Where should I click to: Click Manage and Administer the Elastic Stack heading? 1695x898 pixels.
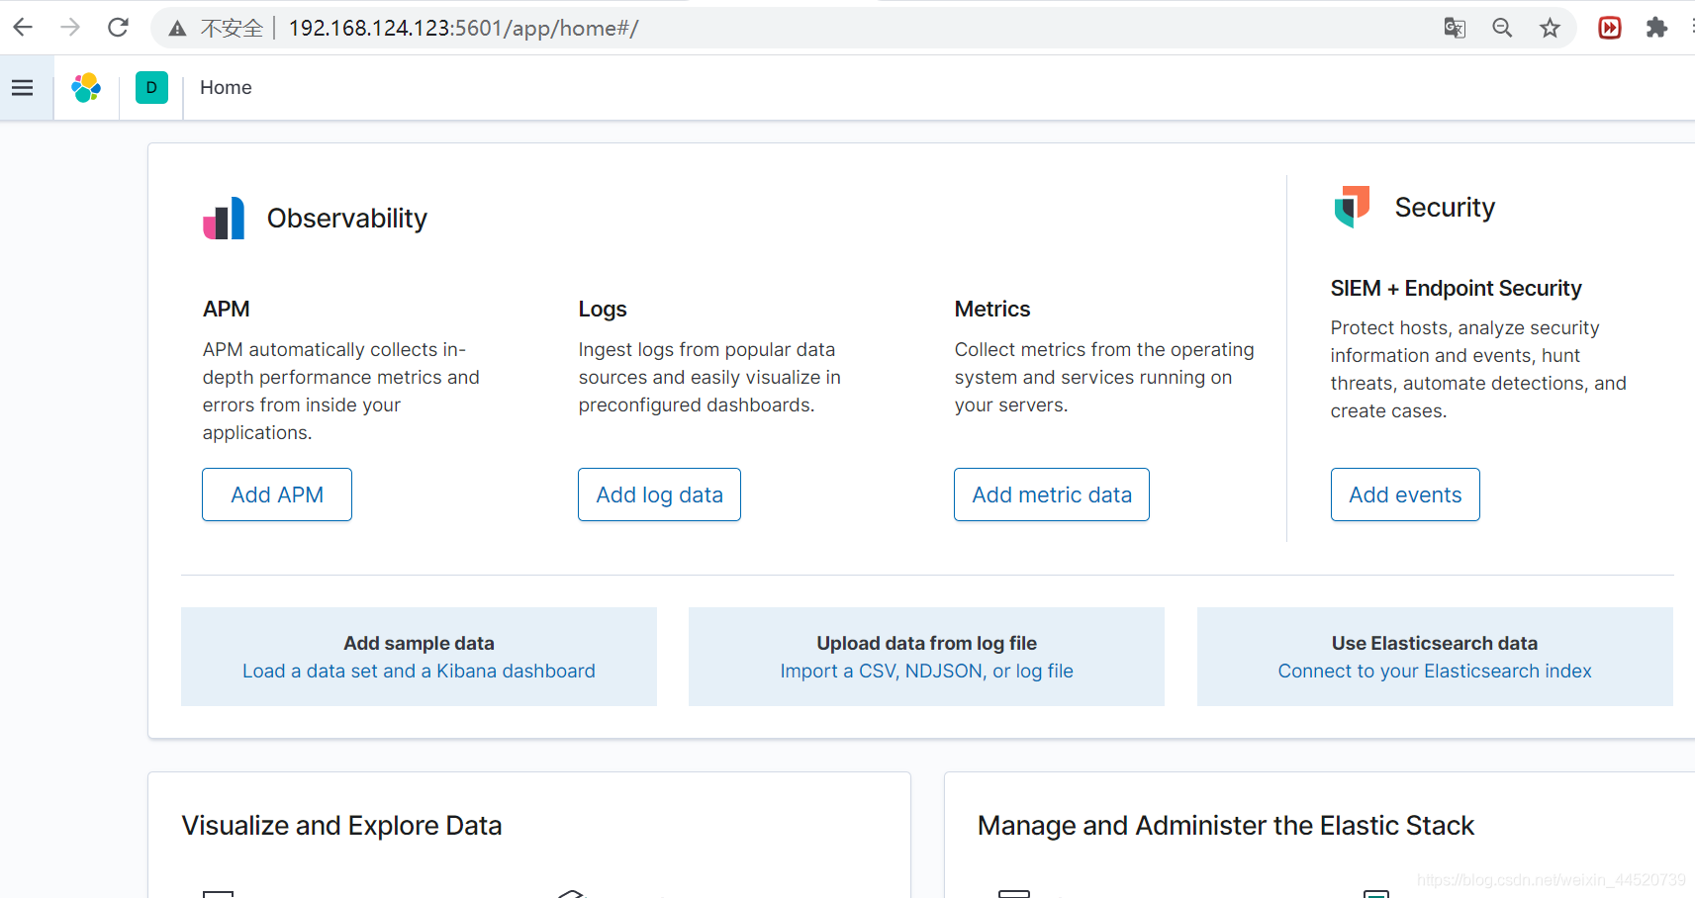1226,826
